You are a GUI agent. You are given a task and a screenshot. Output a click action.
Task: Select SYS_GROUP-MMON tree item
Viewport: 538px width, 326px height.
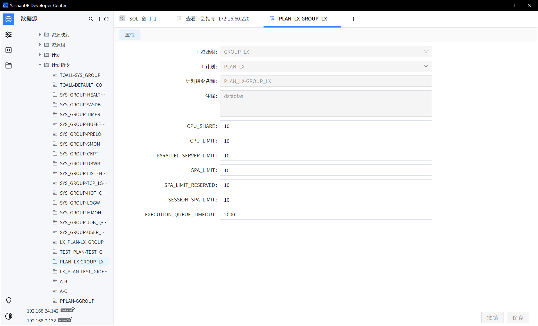pyautogui.click(x=80, y=213)
